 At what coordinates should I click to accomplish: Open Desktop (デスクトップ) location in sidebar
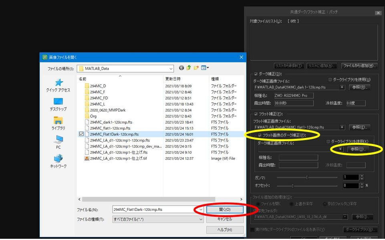click(58, 104)
